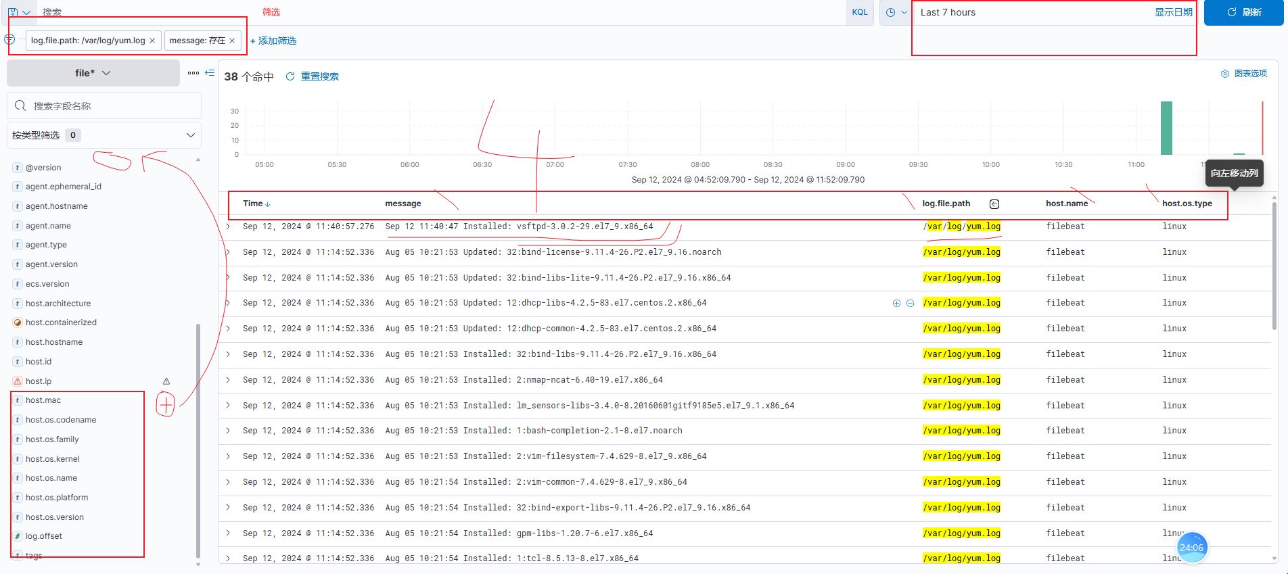Screen dimensions: 1288x574
Task: Filter for value on dhcp-libs row
Action: coord(896,304)
